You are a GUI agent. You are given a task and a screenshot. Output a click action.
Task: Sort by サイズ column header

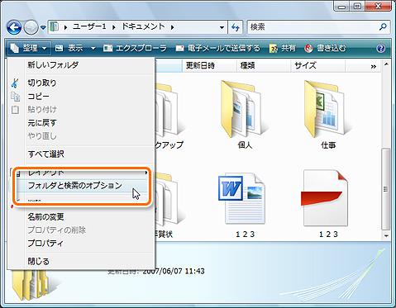pos(317,66)
